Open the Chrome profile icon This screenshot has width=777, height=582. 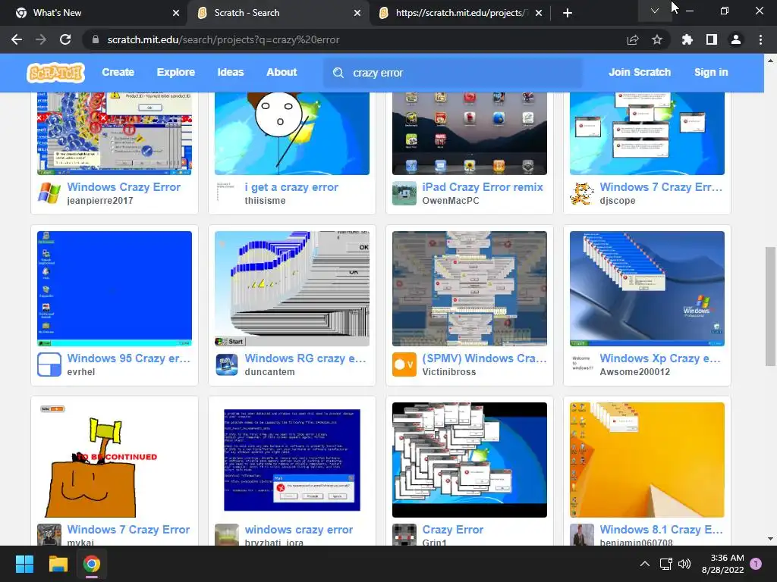click(x=736, y=39)
